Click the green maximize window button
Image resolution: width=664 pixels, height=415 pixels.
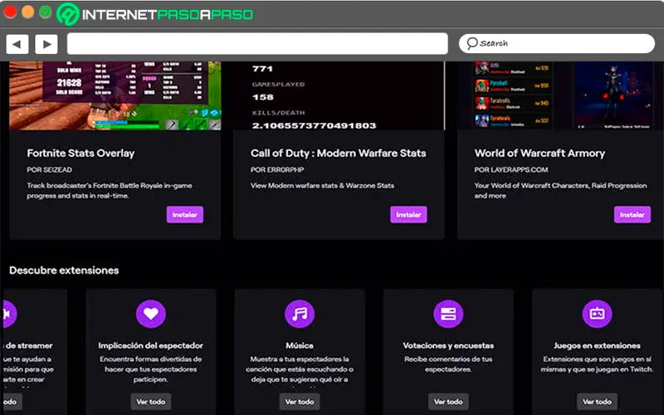click(x=45, y=12)
